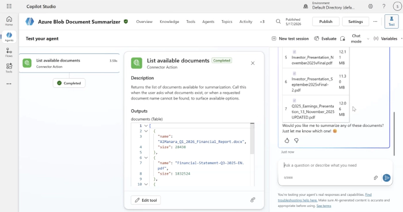
Task: Open the more actions ellipsis beside Settings
Action: (375, 21)
